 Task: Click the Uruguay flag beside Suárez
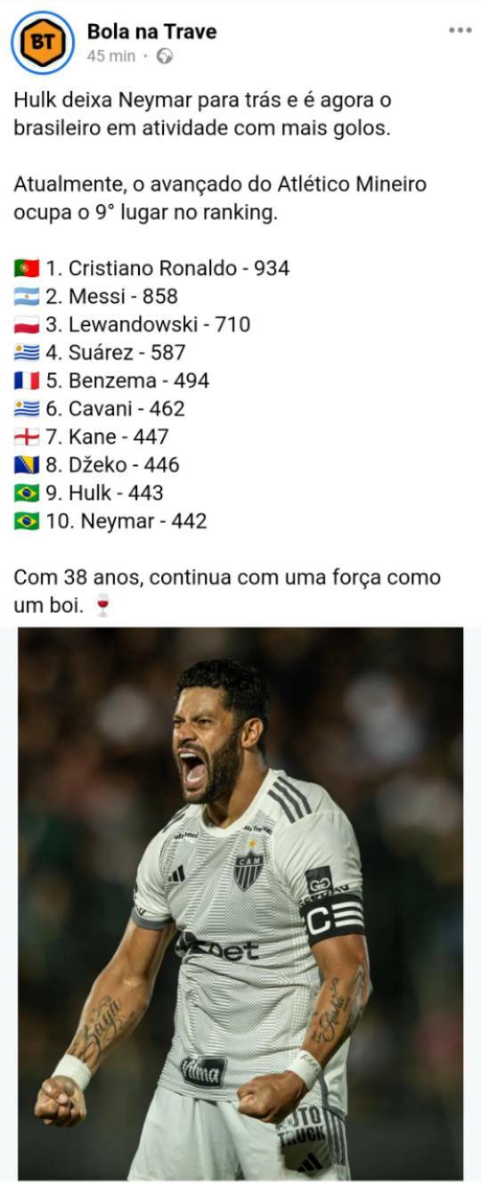pyautogui.click(x=27, y=353)
